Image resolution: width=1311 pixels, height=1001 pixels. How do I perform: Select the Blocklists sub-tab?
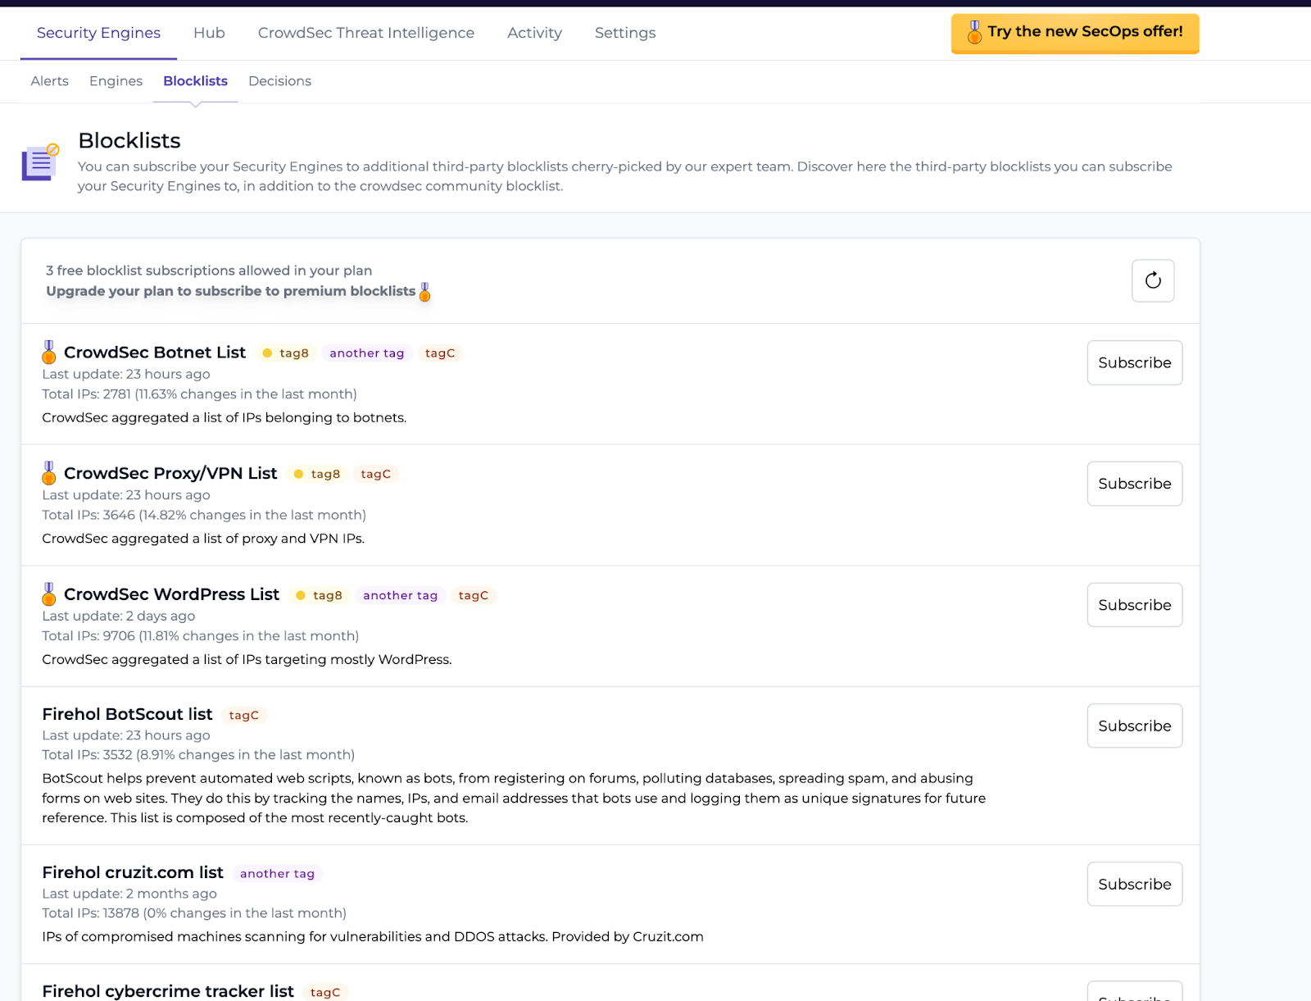tap(195, 81)
